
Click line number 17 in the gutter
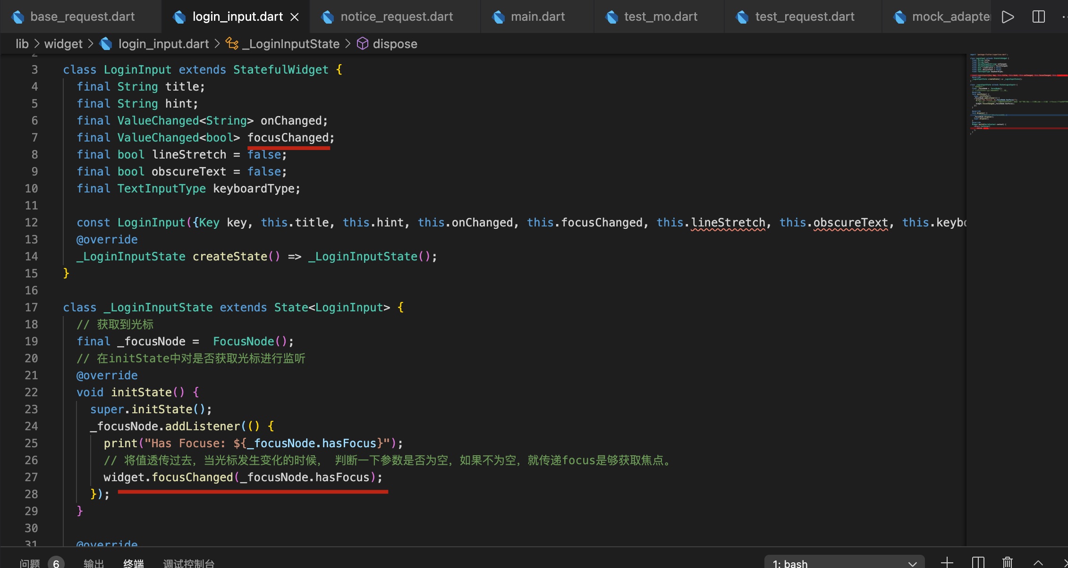click(x=31, y=308)
